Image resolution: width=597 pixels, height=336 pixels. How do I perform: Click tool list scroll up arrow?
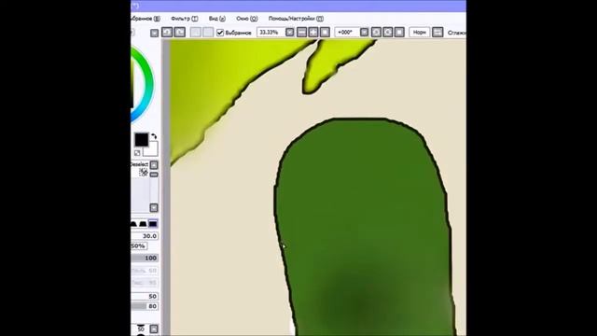point(154,164)
